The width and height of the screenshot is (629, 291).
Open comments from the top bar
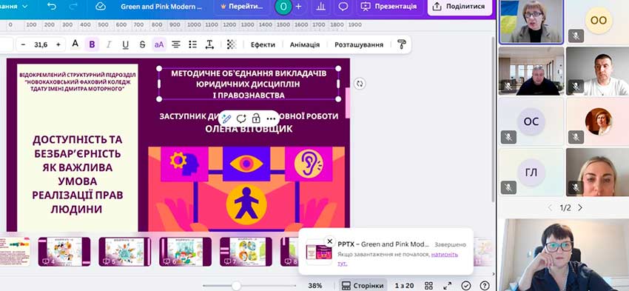343,7
